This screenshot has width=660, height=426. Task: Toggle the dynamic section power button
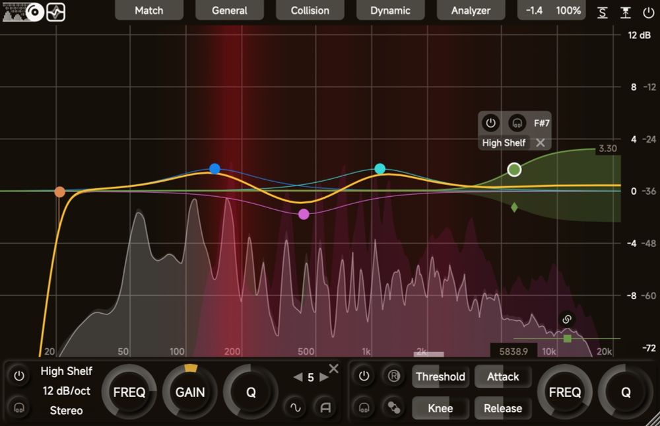point(364,376)
